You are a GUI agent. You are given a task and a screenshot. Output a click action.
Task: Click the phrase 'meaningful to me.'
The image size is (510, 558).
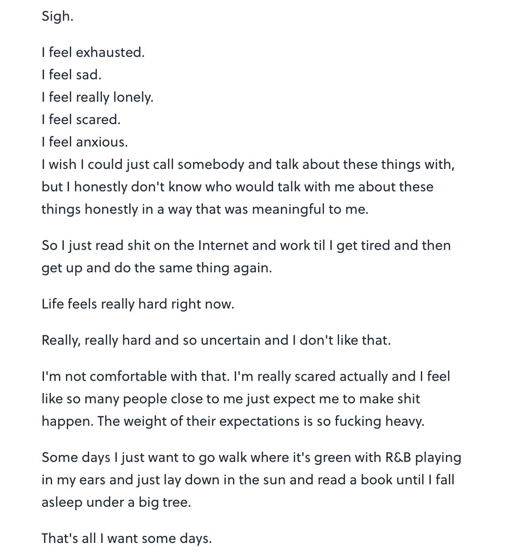310,209
